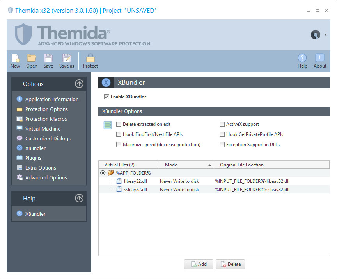Click %INPUT_FILE_FOLDER%\libeay32.dll location
The height and width of the screenshot is (279, 337).
pos(252,181)
